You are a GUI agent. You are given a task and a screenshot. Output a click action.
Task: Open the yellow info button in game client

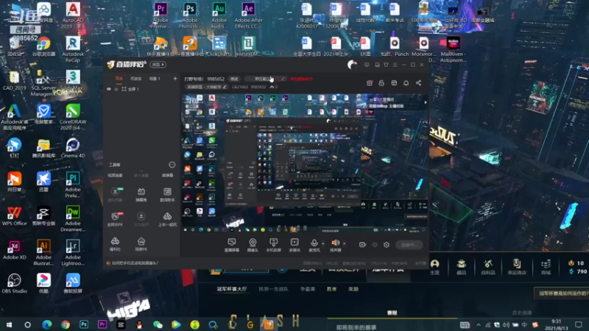click(562, 293)
